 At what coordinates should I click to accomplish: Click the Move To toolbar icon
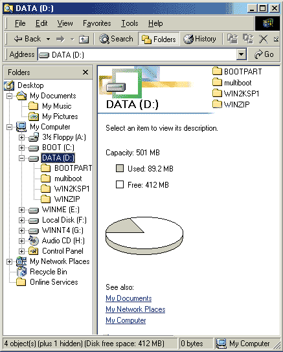coord(232,39)
